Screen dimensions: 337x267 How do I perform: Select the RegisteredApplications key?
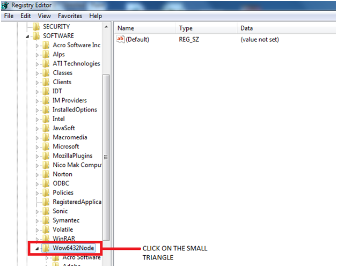77,202
